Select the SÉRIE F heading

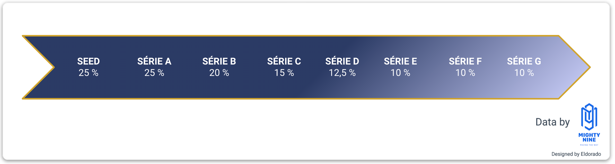click(x=465, y=61)
